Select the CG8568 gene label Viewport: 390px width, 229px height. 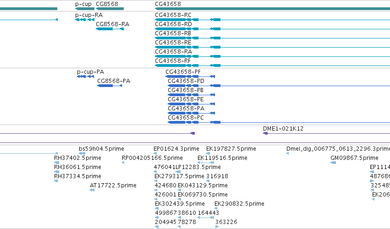tap(107, 4)
